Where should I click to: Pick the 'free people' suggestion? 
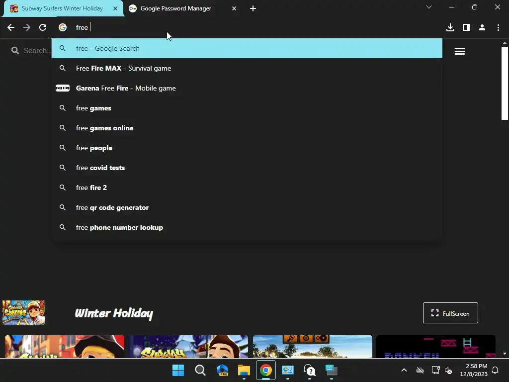point(247,148)
